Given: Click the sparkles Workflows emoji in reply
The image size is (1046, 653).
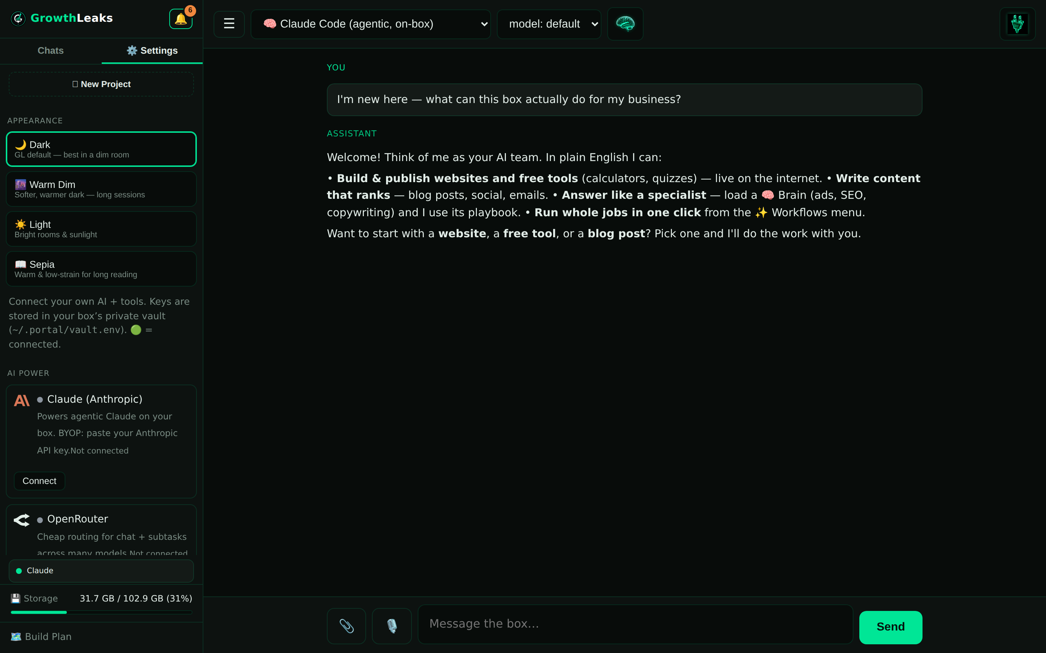Looking at the screenshot, I should pyautogui.click(x=761, y=213).
